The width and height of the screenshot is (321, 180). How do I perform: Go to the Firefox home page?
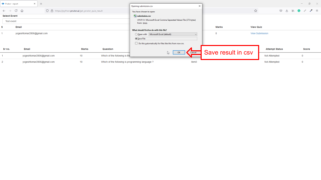pyautogui.click(x=22, y=11)
